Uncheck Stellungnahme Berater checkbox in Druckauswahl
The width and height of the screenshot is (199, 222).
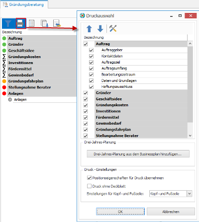(x=86, y=136)
